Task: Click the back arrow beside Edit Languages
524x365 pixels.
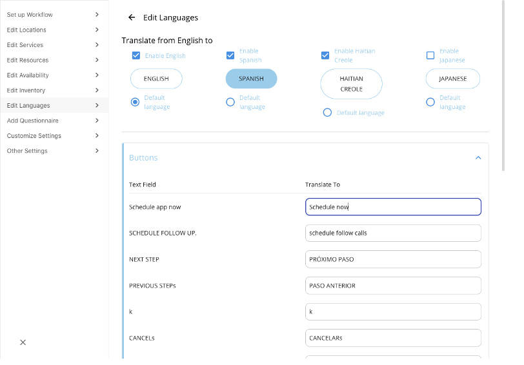Action: (132, 17)
